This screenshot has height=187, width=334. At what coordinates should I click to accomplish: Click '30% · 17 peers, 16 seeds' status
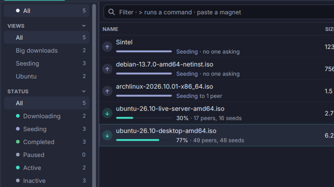tap(209, 118)
